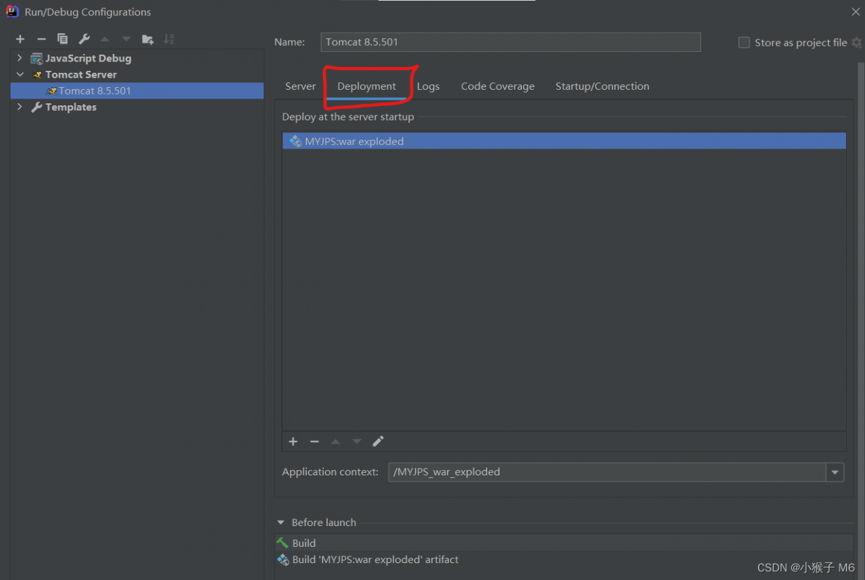Move the deployment artifact down
Image resolution: width=865 pixels, height=580 pixels.
tap(357, 442)
